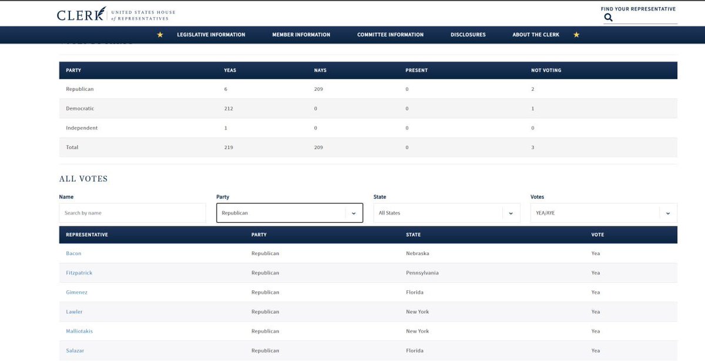The width and height of the screenshot is (705, 363).
Task: Open the Committee Information menu
Action: [x=390, y=35]
